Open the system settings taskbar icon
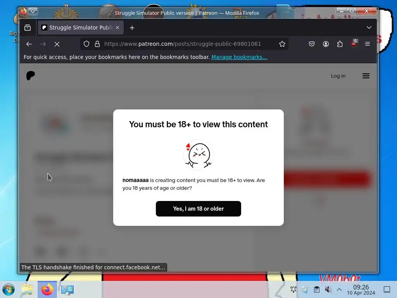The image size is (397, 298). coord(67,289)
